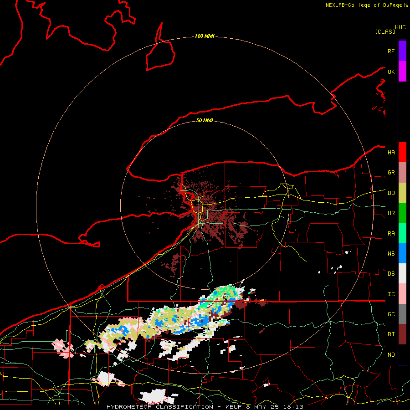Click the BD legend label
Screen dimensions: 410x410
click(391, 193)
